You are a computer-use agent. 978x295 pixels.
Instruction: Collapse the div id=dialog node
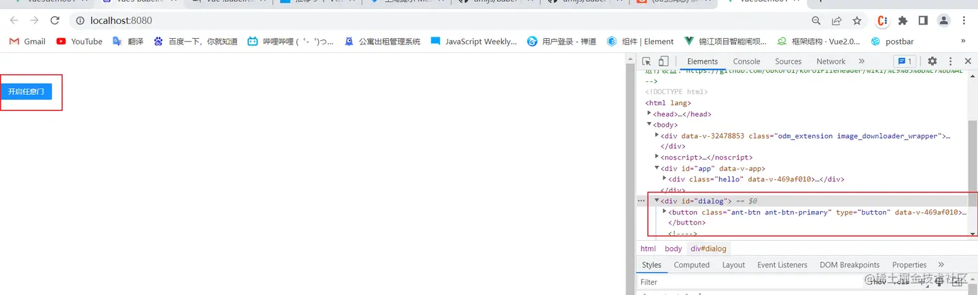(x=657, y=201)
